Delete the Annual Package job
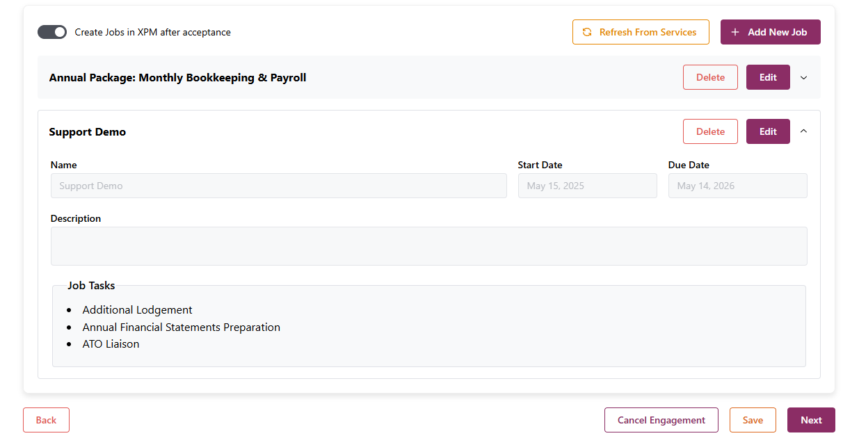The width and height of the screenshot is (859, 445). click(x=710, y=77)
